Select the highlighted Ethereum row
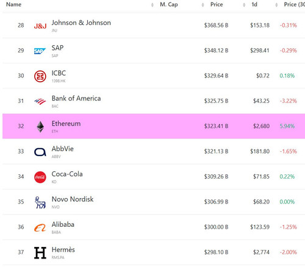The height and width of the screenshot is (267, 305). pyautogui.click(x=154, y=126)
